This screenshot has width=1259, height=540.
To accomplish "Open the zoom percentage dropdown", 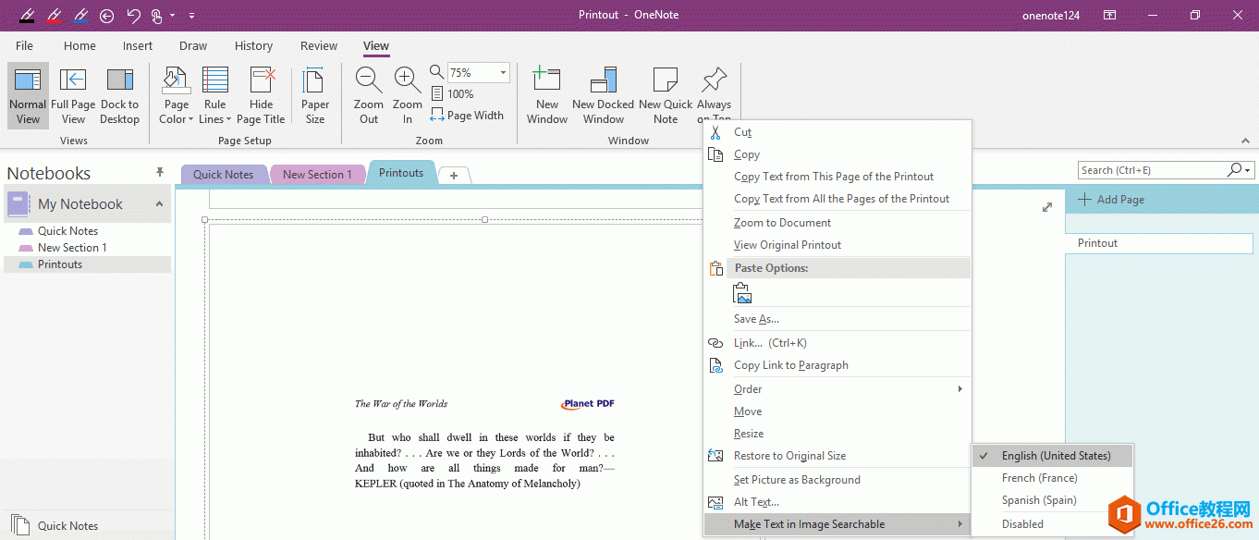I will [504, 72].
